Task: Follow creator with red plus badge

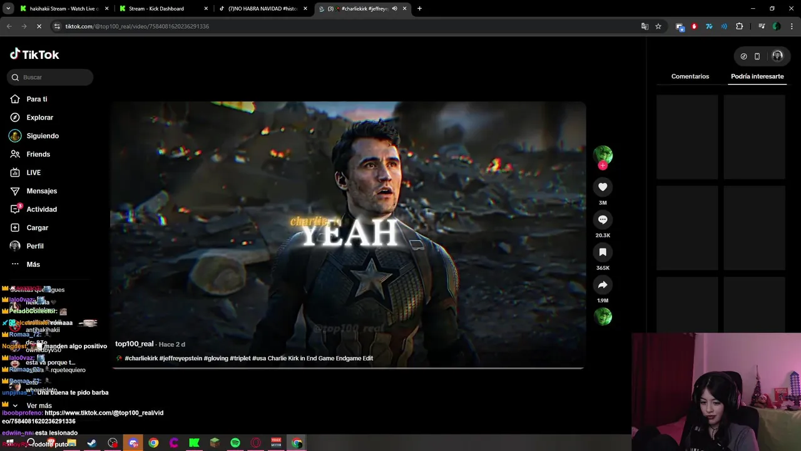Action: [x=603, y=165]
